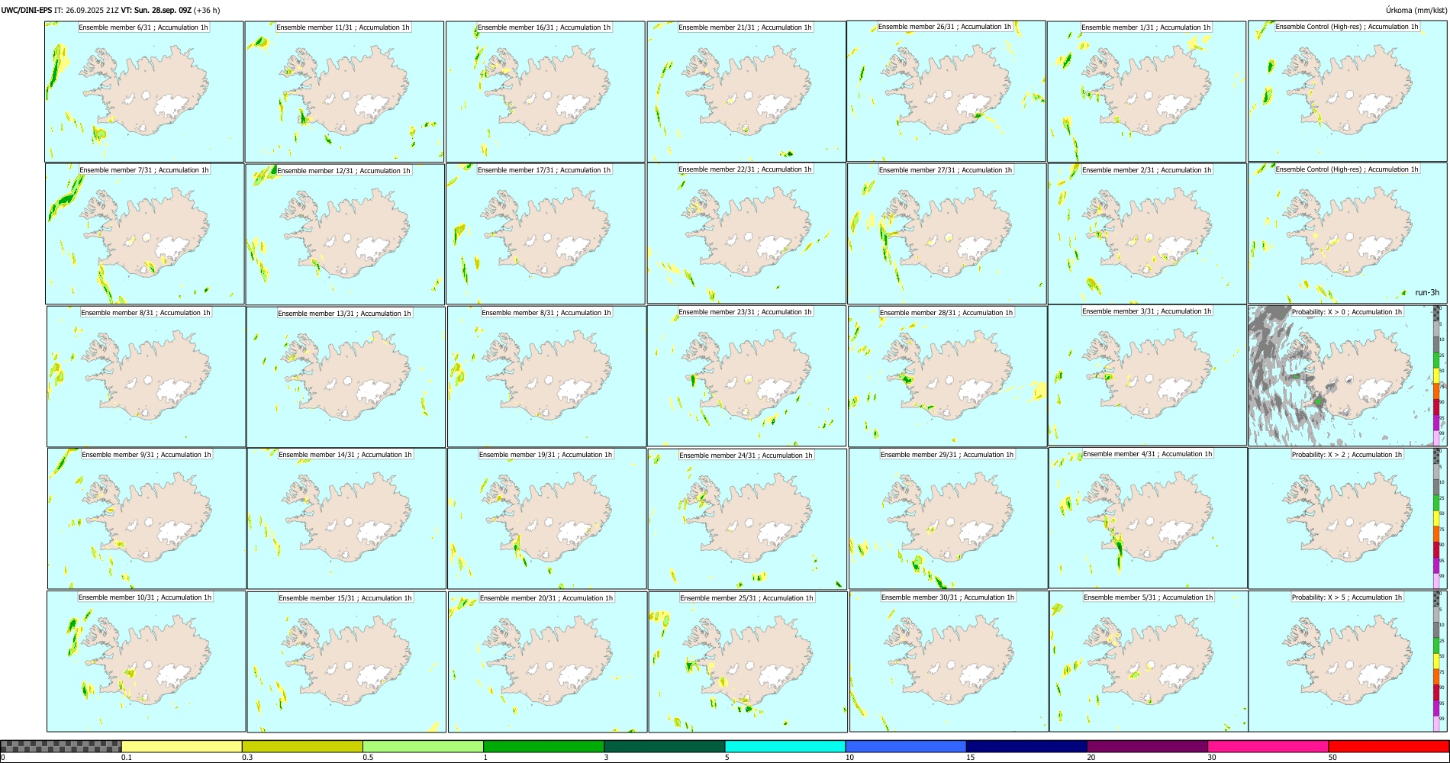1450x763 pixels.
Task: Open the Ensemble member 16/31 map panel
Action: (x=546, y=92)
